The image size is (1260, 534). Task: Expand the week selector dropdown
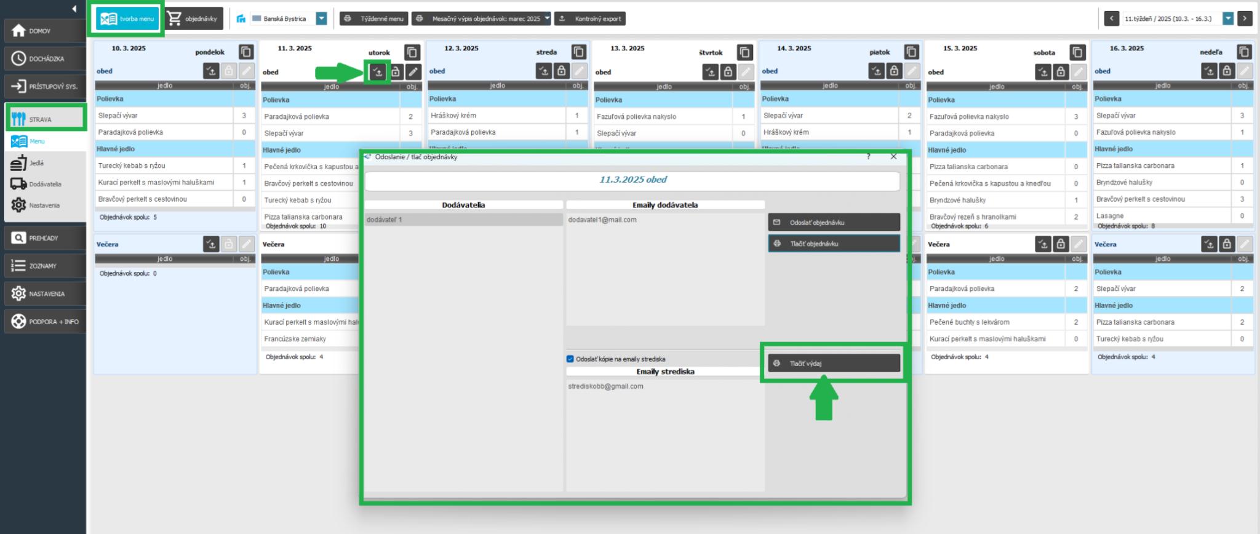click(1228, 18)
